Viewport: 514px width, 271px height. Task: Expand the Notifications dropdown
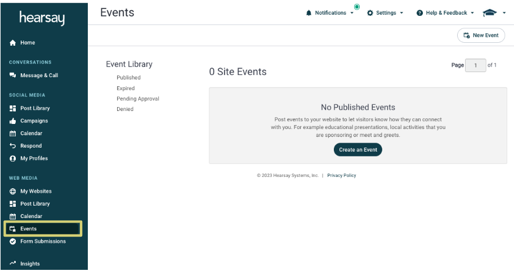[x=352, y=13]
